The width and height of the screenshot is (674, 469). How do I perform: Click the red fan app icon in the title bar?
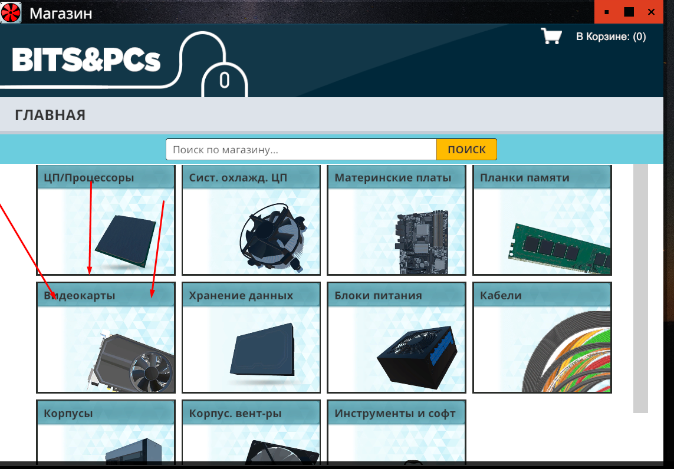pos(11,12)
